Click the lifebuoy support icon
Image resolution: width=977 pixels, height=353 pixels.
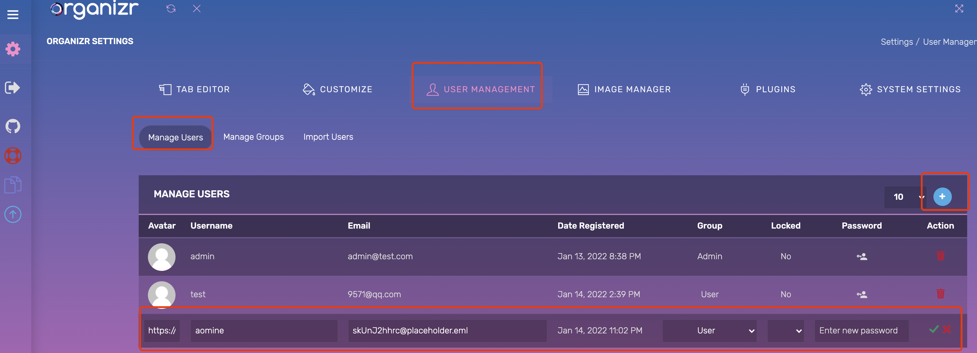coord(13,156)
